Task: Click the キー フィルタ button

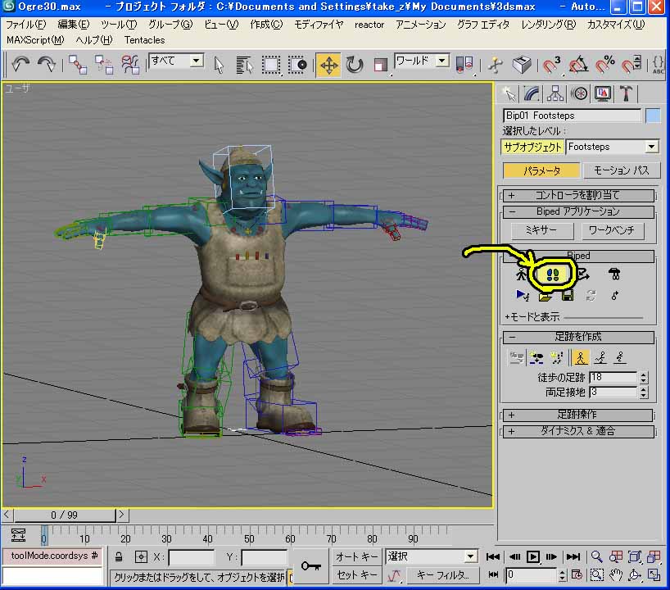Action: (441, 576)
